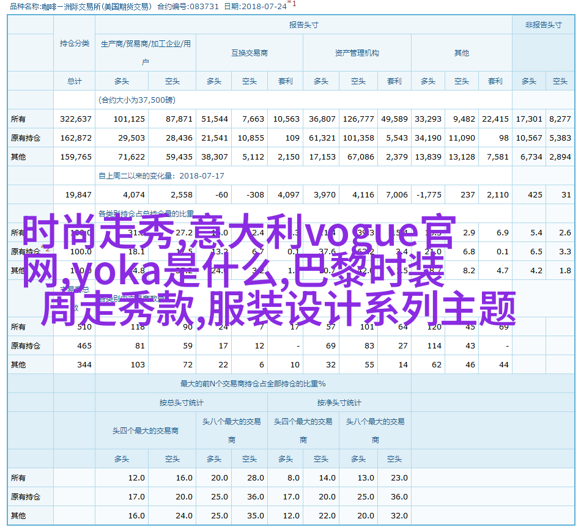Click the value 61,321
Viewport: 581px width, 530px height.
(322, 138)
